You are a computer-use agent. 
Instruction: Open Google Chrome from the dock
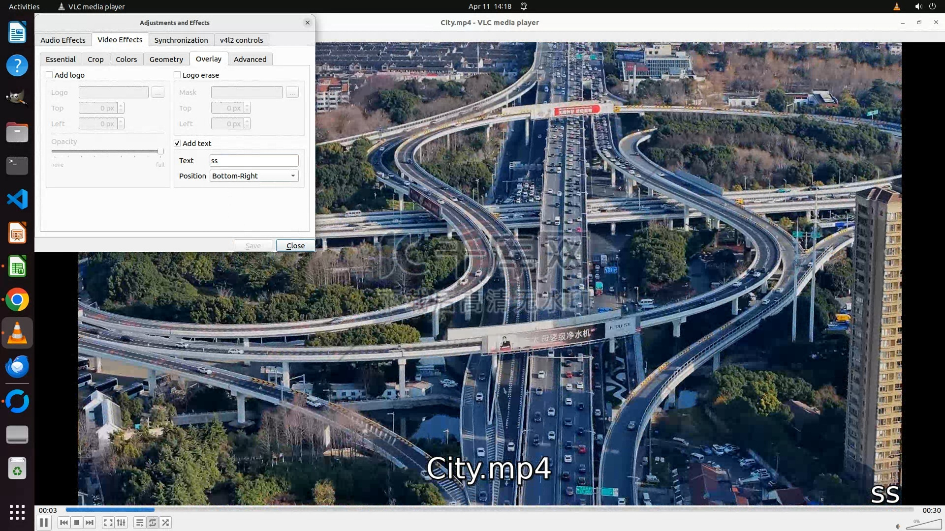coord(17,300)
